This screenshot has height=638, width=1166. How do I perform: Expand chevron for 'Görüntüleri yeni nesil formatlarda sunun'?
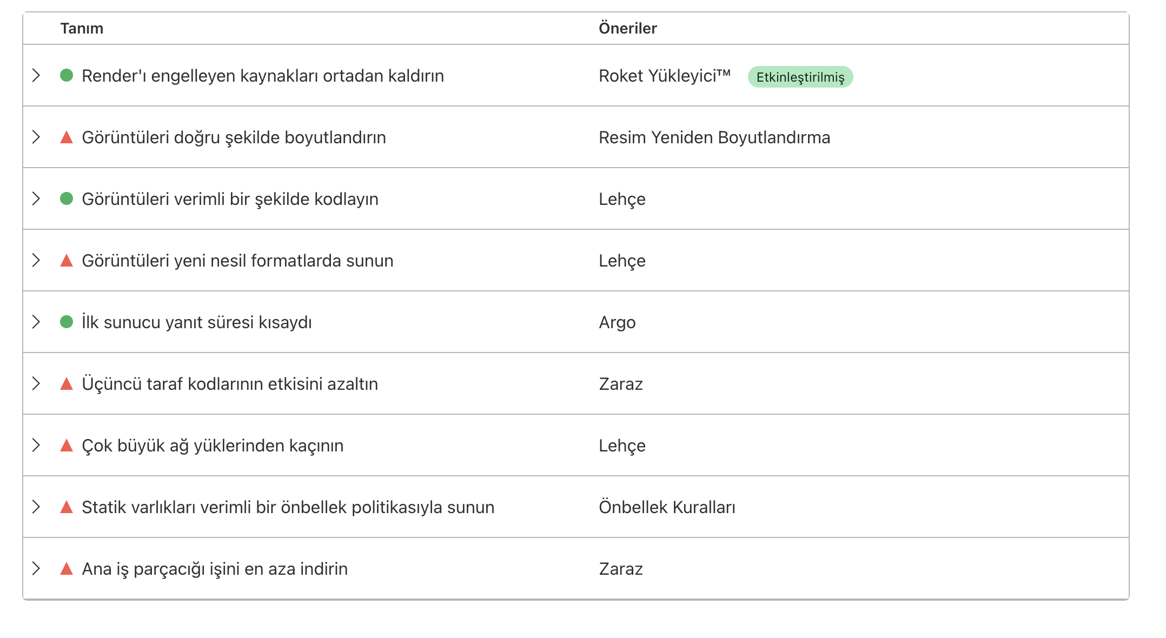pyautogui.click(x=36, y=261)
